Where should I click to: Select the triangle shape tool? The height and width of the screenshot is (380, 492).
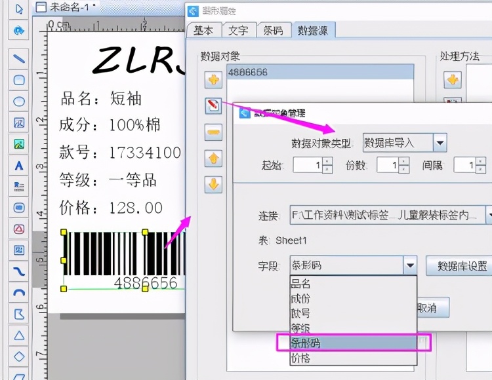tap(19, 335)
